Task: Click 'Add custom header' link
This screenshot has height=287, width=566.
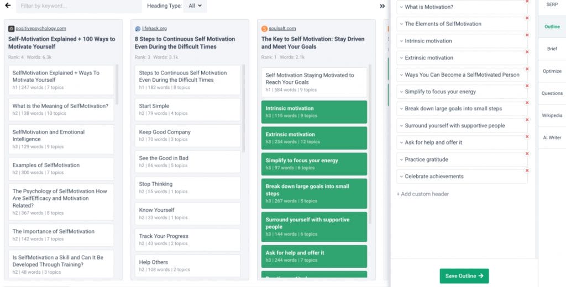Action: (423, 194)
